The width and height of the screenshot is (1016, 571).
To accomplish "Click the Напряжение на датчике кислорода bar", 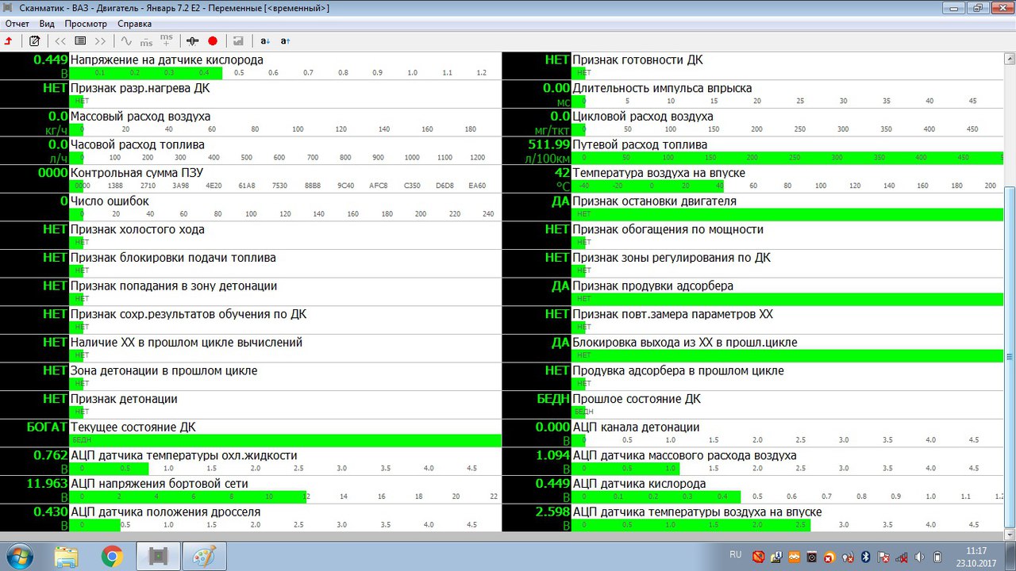I will coord(146,73).
